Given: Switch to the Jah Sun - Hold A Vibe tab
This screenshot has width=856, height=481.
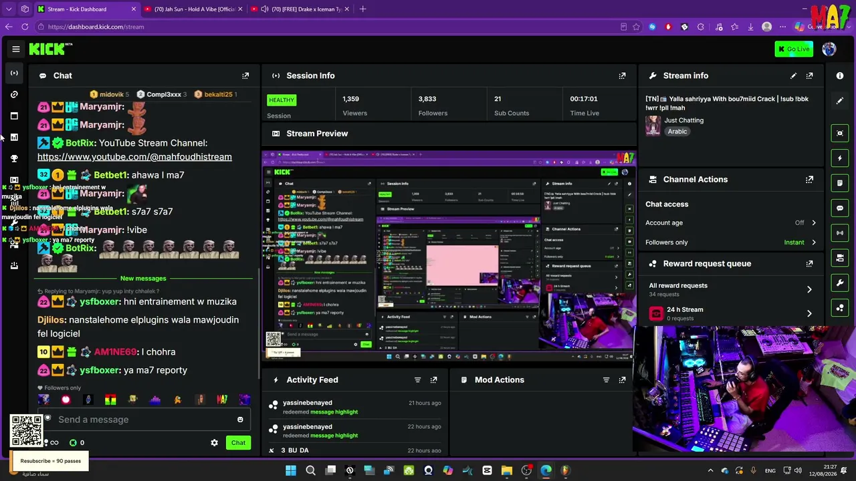Looking at the screenshot, I should click(194, 9).
